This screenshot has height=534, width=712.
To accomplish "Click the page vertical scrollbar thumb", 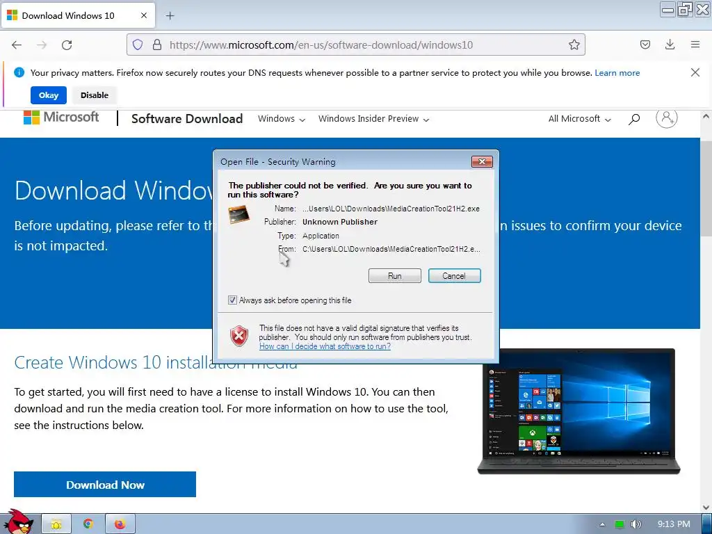I will [706, 188].
